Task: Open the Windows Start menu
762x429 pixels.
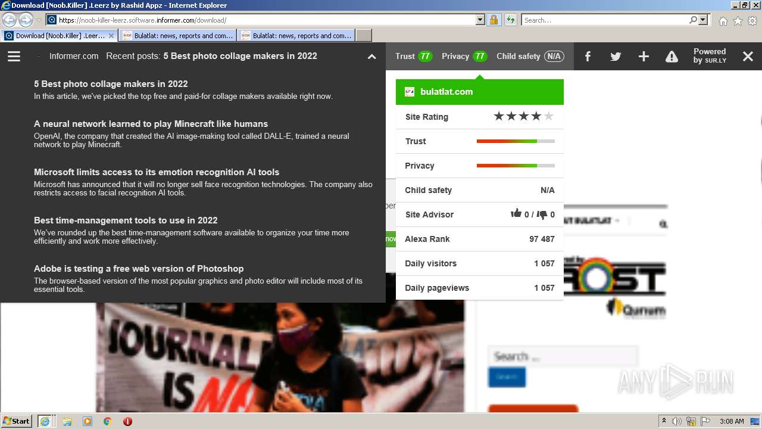Action: point(17,421)
